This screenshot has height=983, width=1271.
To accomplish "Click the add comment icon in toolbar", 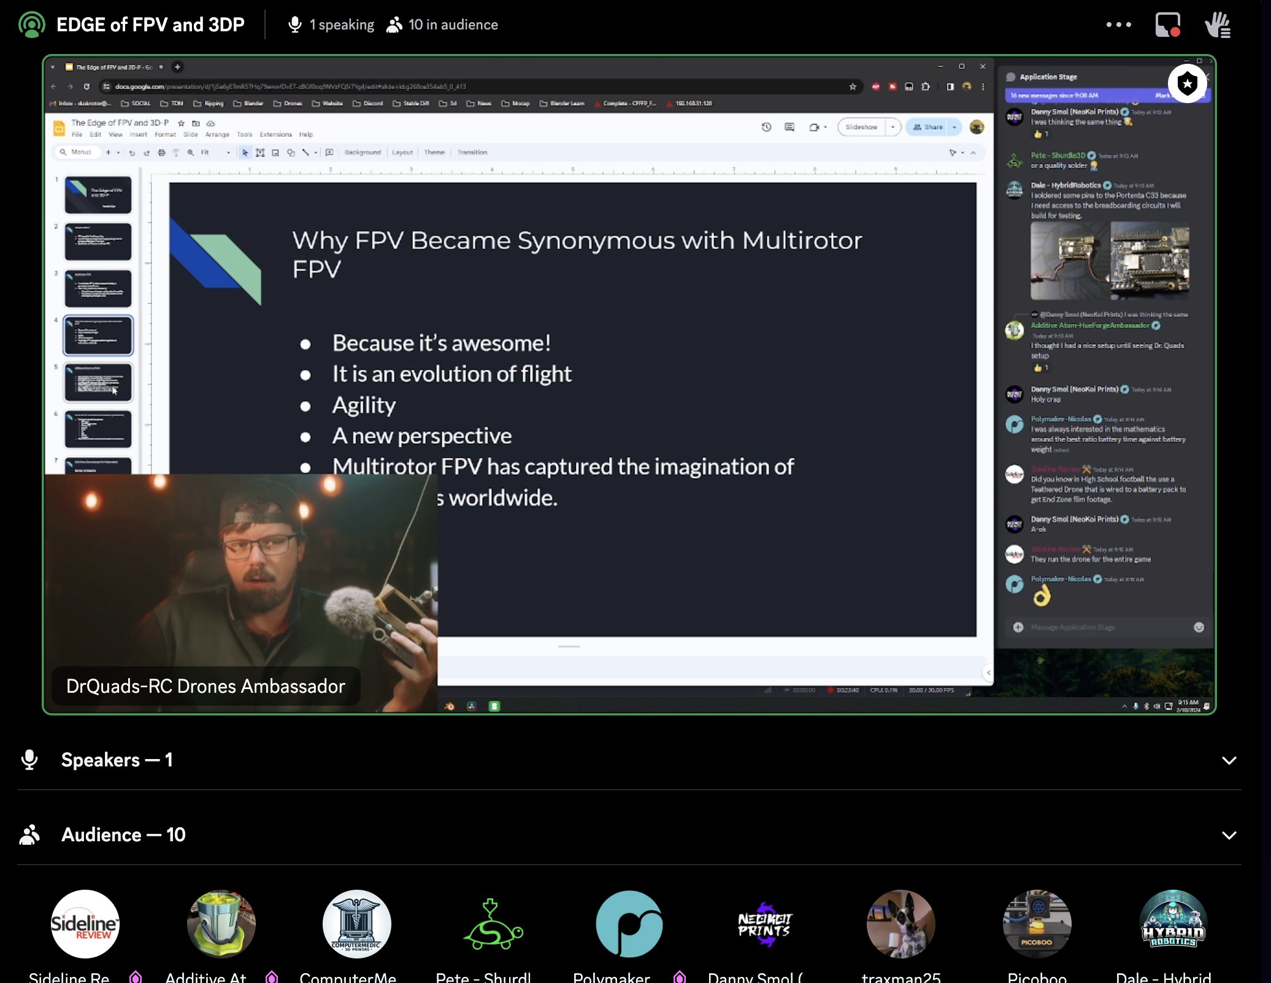I will (x=329, y=153).
